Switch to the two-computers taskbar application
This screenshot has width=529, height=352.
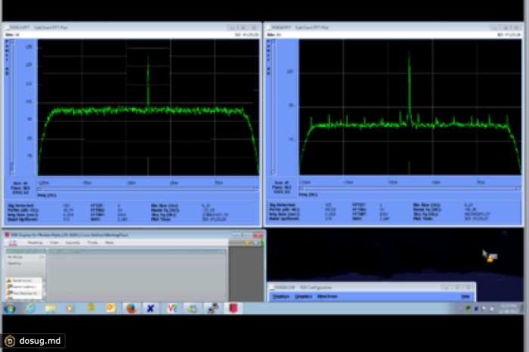213,308
